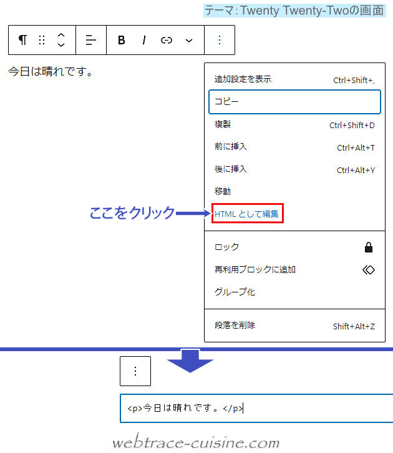Toggle italic formatting

click(144, 40)
